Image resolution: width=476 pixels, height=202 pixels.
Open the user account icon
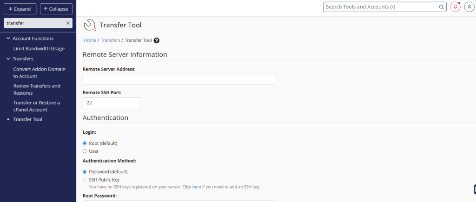[469, 7]
